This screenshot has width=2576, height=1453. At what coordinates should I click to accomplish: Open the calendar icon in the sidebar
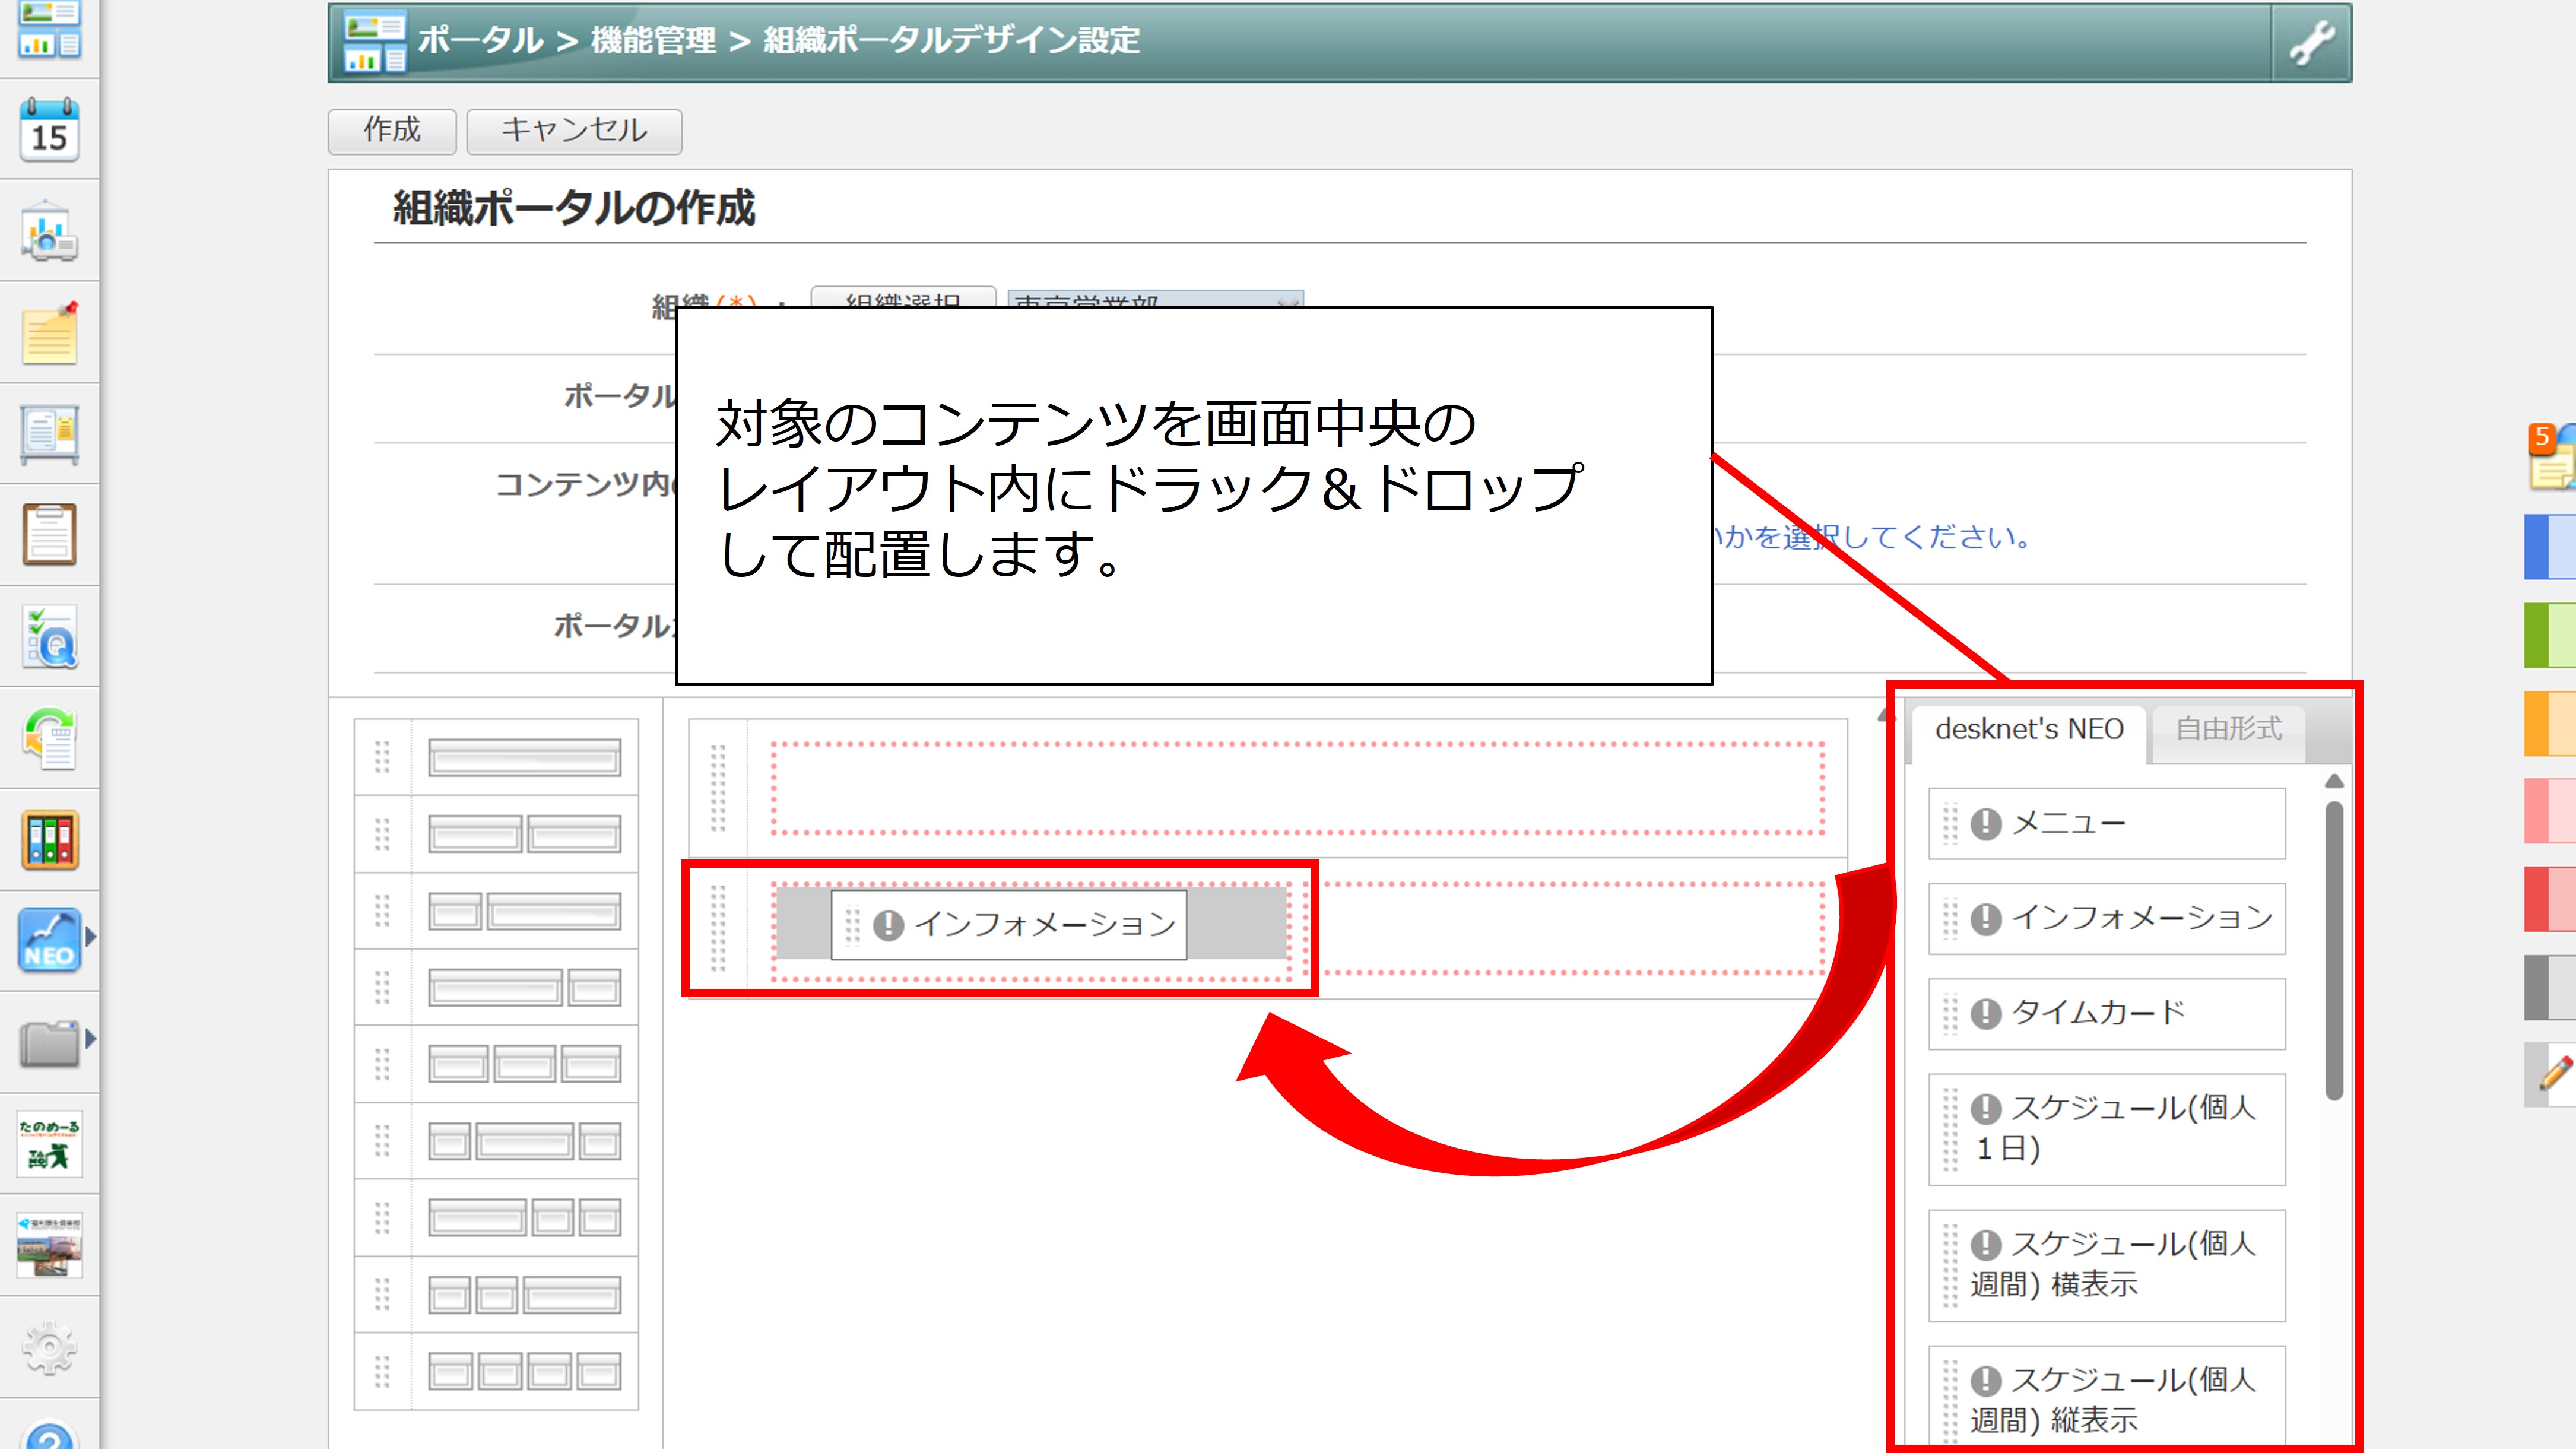click(x=49, y=130)
